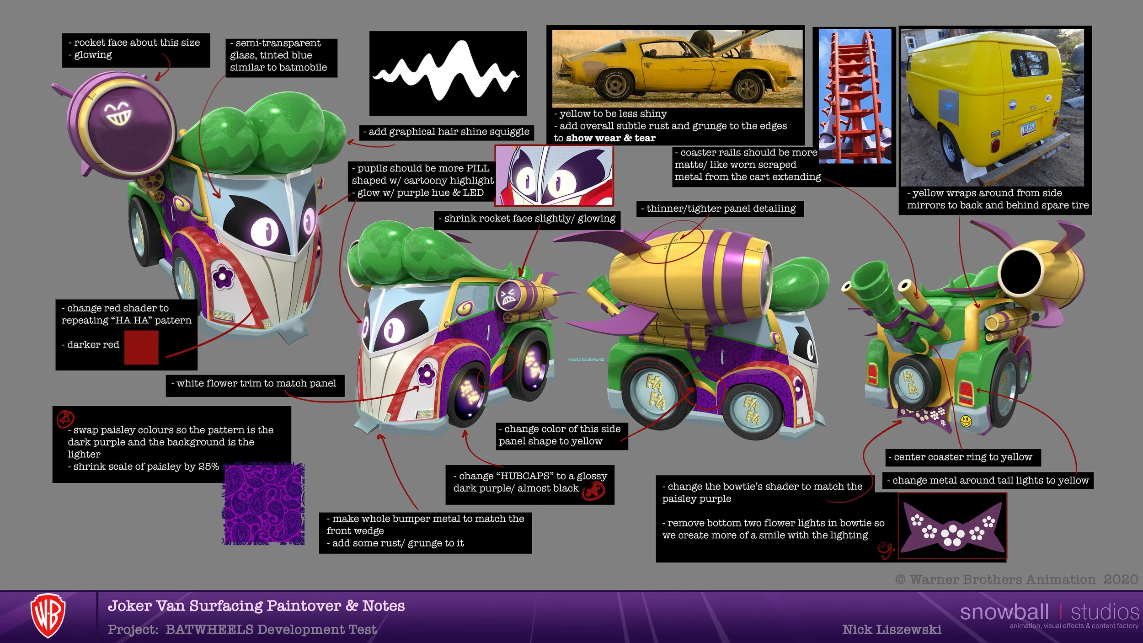Open the red coaster rails reference photo
This screenshot has width=1143, height=643.
[x=855, y=96]
